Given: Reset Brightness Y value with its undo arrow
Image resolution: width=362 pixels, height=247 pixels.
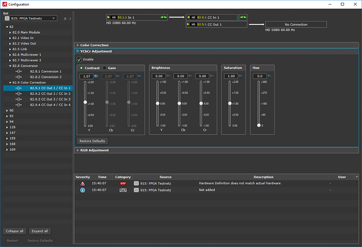Looking at the screenshot, I should point(168,76).
